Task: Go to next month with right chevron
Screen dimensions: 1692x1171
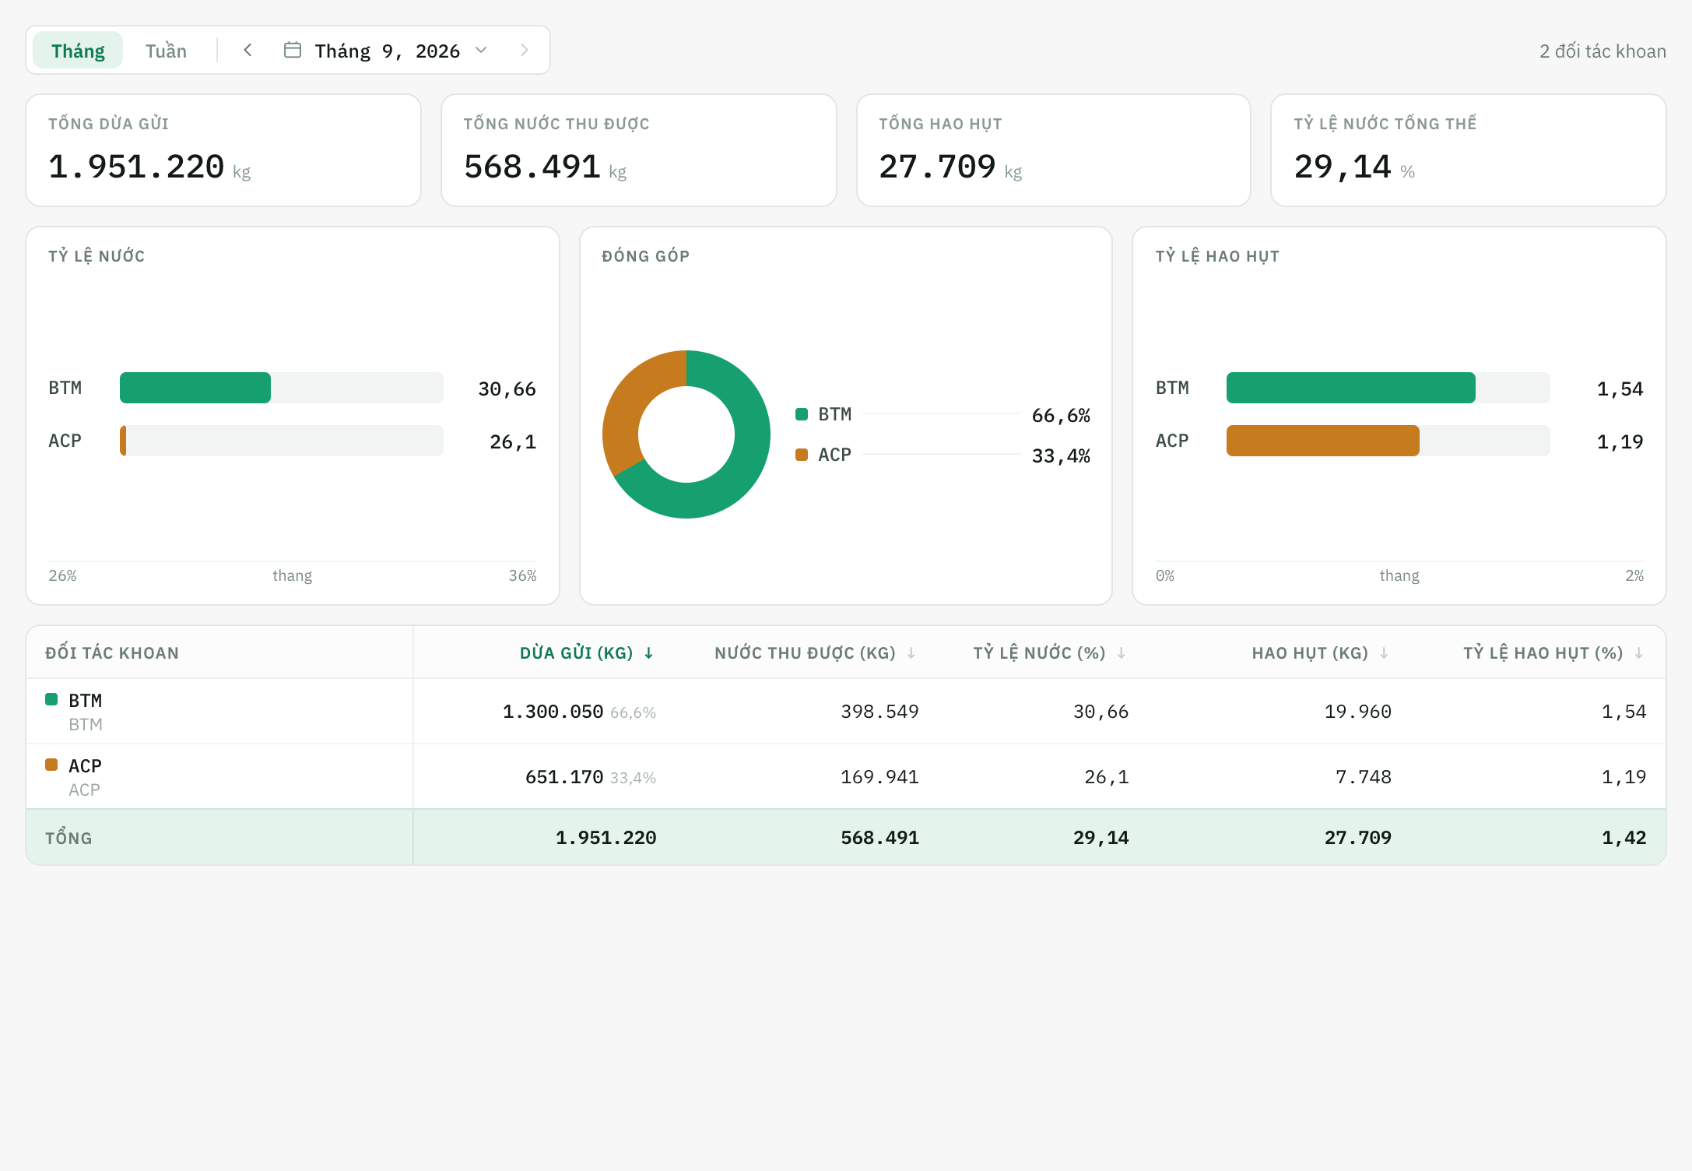Action: click(x=524, y=51)
